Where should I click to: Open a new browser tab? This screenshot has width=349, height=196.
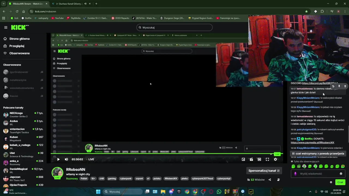coord(96,4)
